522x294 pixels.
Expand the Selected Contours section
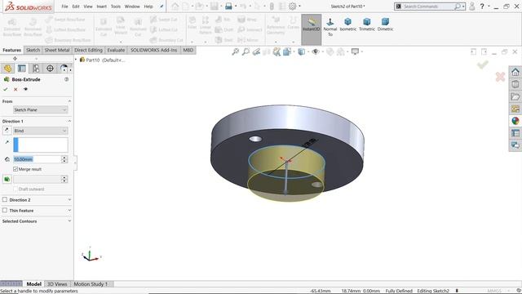[69, 221]
